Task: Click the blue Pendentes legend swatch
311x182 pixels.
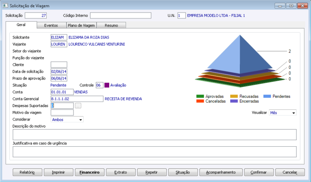Action: pyautogui.click(x=267, y=97)
